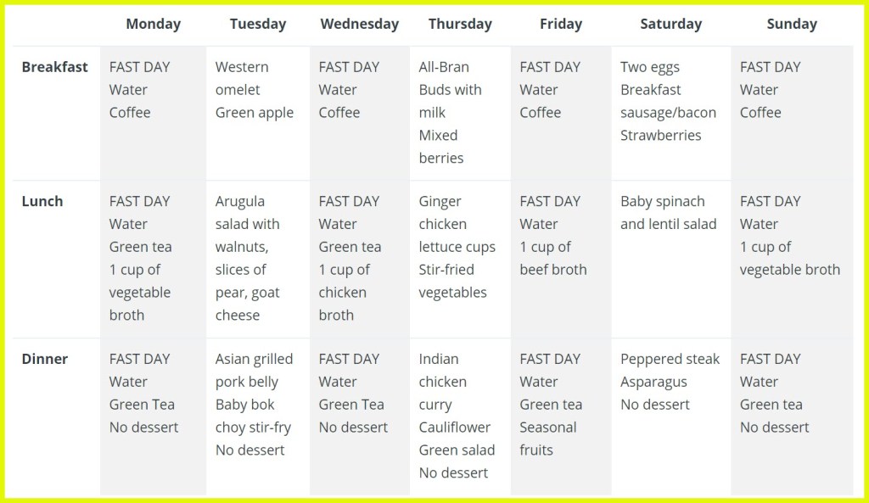Select the Lunch row label

point(42,201)
